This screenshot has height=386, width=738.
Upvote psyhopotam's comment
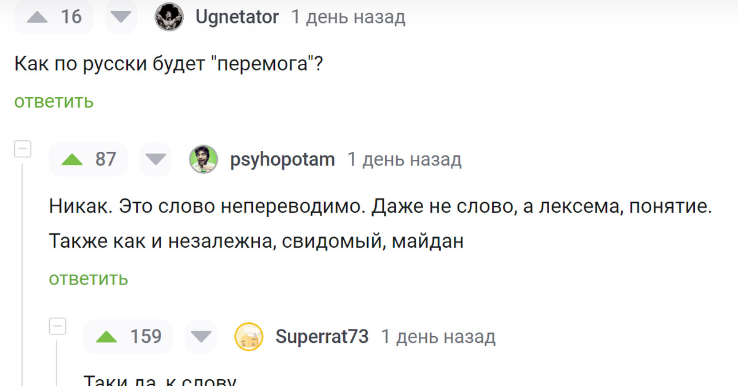pos(73,160)
